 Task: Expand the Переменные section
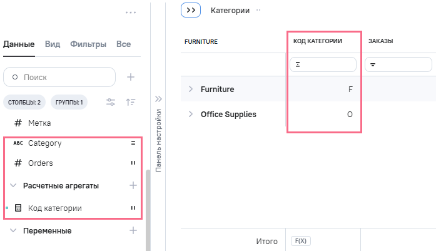pos(13,231)
